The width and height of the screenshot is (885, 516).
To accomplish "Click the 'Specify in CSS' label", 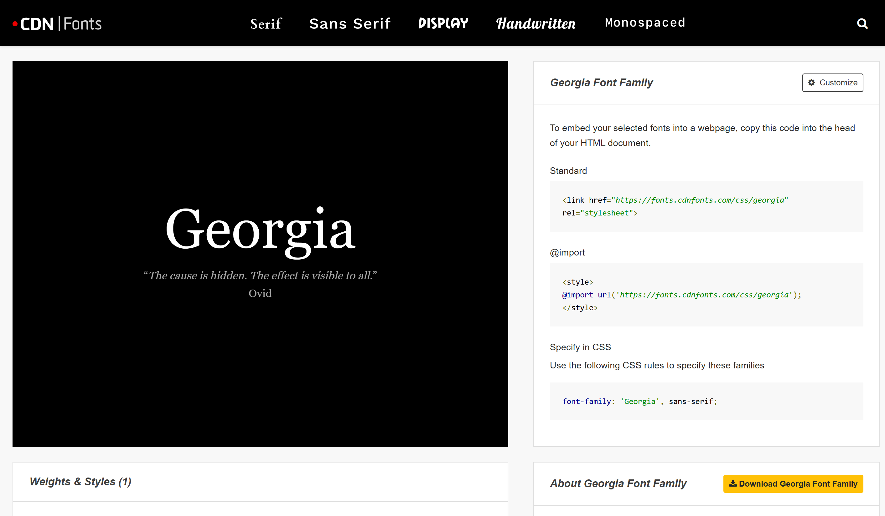I will (x=580, y=347).
